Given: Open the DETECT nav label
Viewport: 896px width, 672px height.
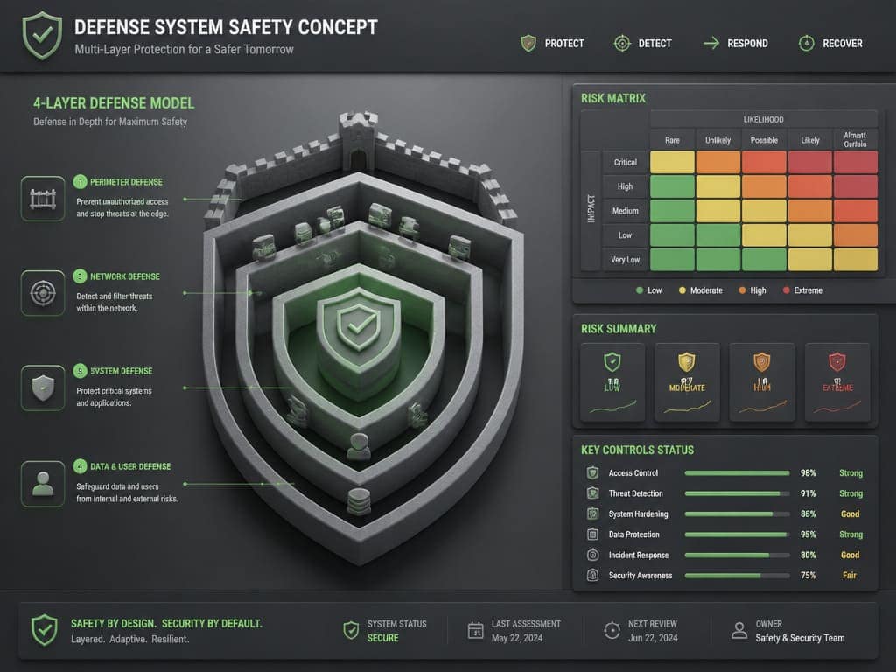Looking at the screenshot, I should click(654, 44).
